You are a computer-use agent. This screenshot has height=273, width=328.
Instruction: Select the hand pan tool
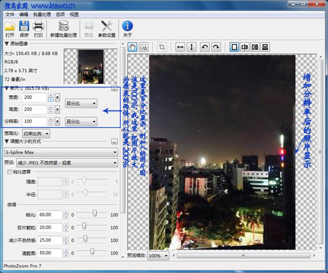click(132, 47)
